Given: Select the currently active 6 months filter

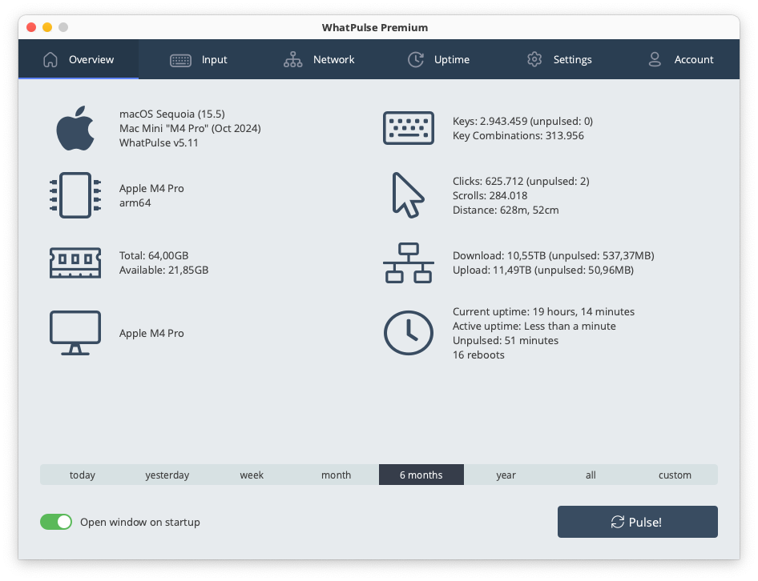Looking at the screenshot, I should [421, 475].
